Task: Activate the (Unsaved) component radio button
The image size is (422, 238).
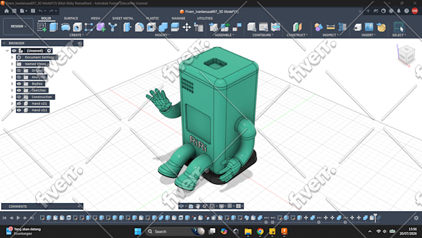Action: (49, 51)
